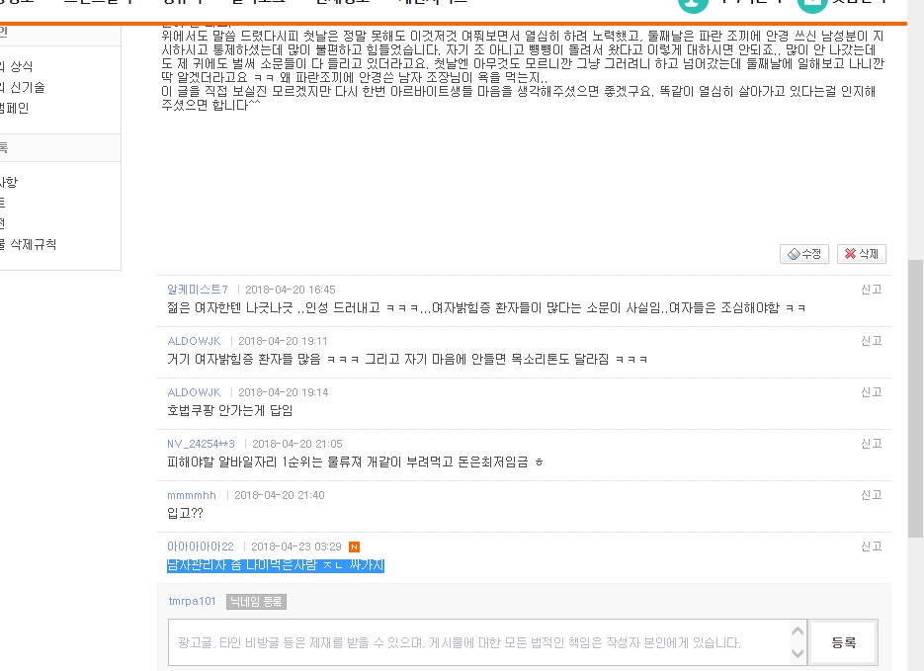Open NV_24254**3 commenter profile

click(201, 444)
